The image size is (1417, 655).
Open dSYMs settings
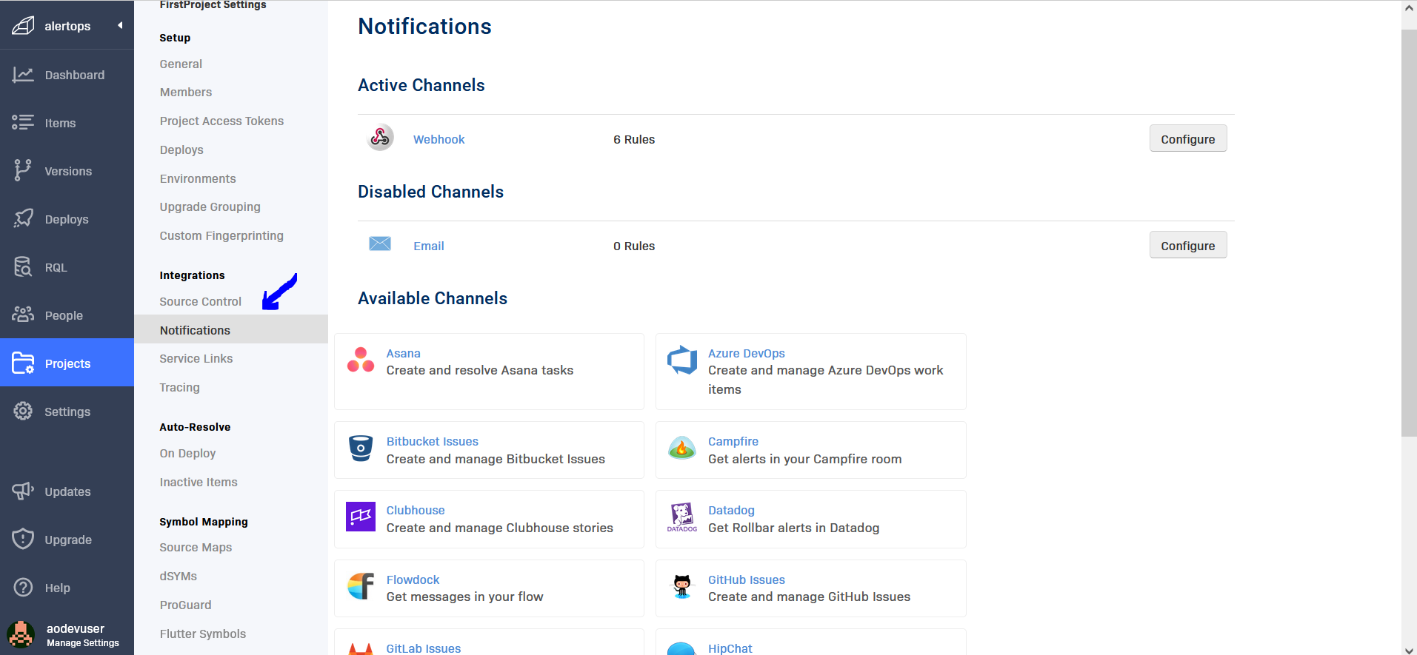(178, 576)
